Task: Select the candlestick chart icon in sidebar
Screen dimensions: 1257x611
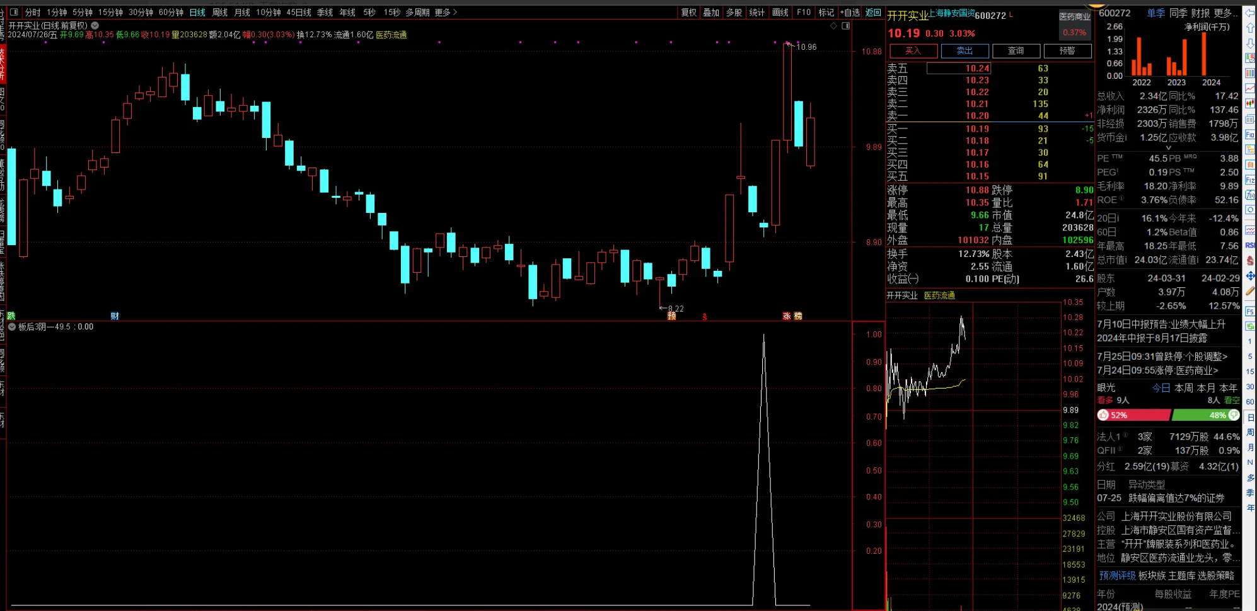Action: point(1249,104)
